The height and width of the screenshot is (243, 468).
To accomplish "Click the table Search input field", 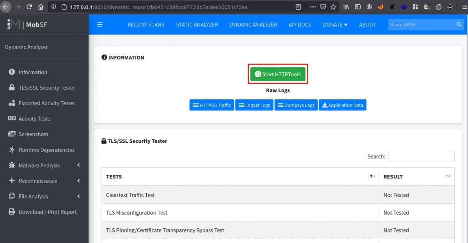I will click(x=421, y=156).
